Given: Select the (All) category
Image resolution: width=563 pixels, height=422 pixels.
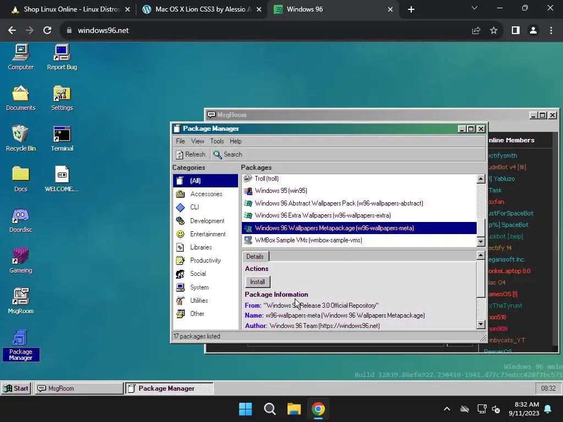Looking at the screenshot, I should 206,180.
